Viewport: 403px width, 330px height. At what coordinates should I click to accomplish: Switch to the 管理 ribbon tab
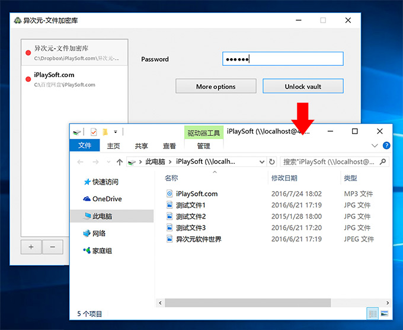(x=203, y=146)
